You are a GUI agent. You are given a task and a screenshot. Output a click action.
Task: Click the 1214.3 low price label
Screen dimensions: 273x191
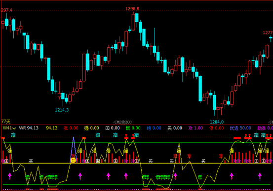click(62, 110)
